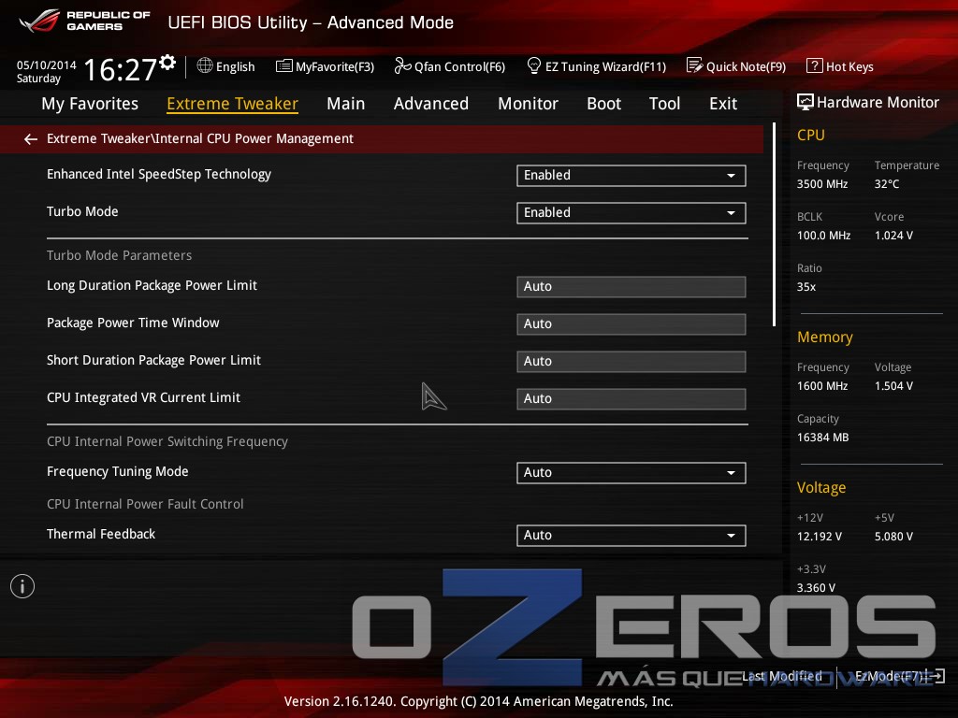This screenshot has width=958, height=718.
Task: Open the Thermal Feedback dropdown
Action: 631,536
